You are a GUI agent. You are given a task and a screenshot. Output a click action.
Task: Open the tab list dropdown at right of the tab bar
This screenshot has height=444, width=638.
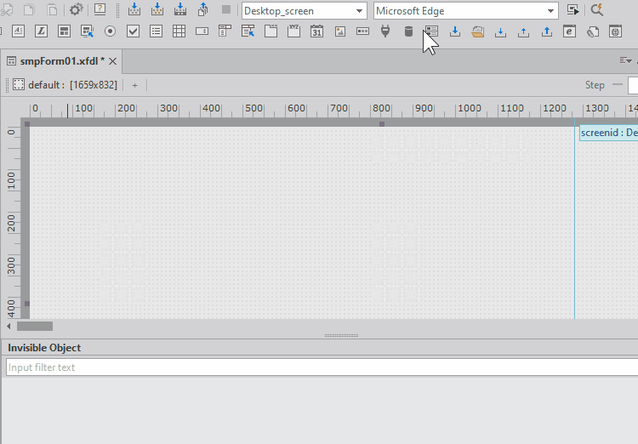pyautogui.click(x=625, y=60)
